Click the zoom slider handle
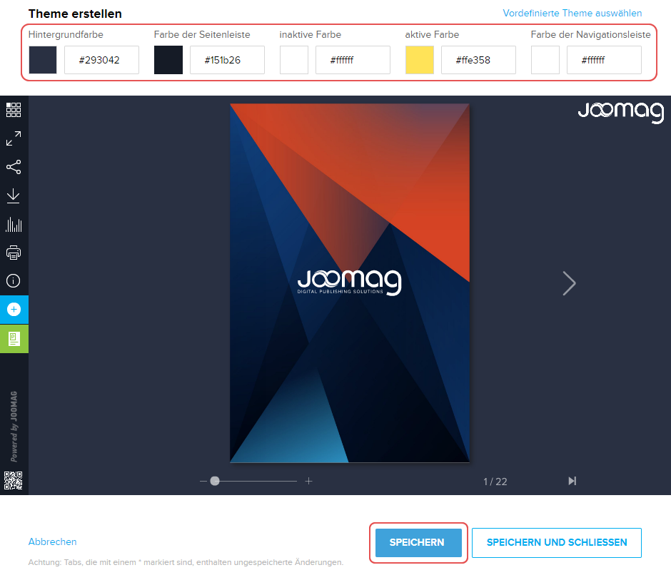The height and width of the screenshot is (585, 671). click(215, 481)
